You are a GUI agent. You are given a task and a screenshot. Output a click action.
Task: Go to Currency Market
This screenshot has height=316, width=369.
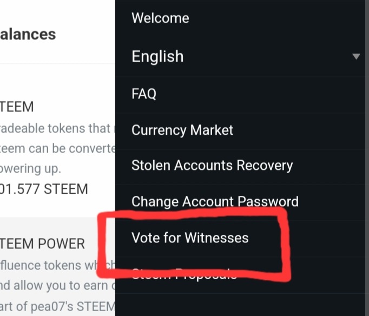(x=182, y=130)
